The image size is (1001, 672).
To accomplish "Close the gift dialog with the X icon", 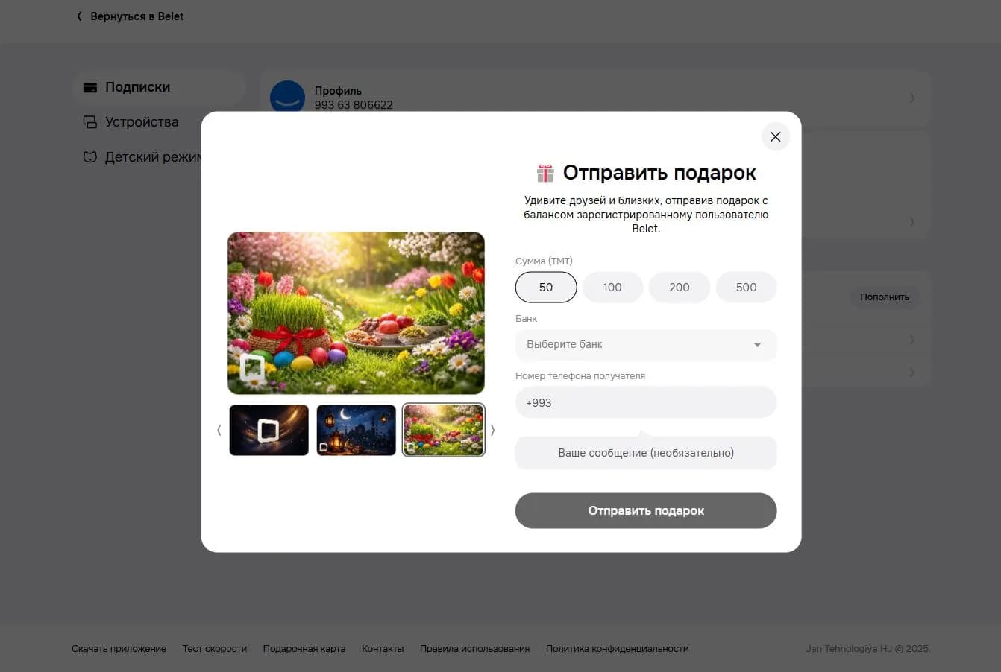I will 775,137.
